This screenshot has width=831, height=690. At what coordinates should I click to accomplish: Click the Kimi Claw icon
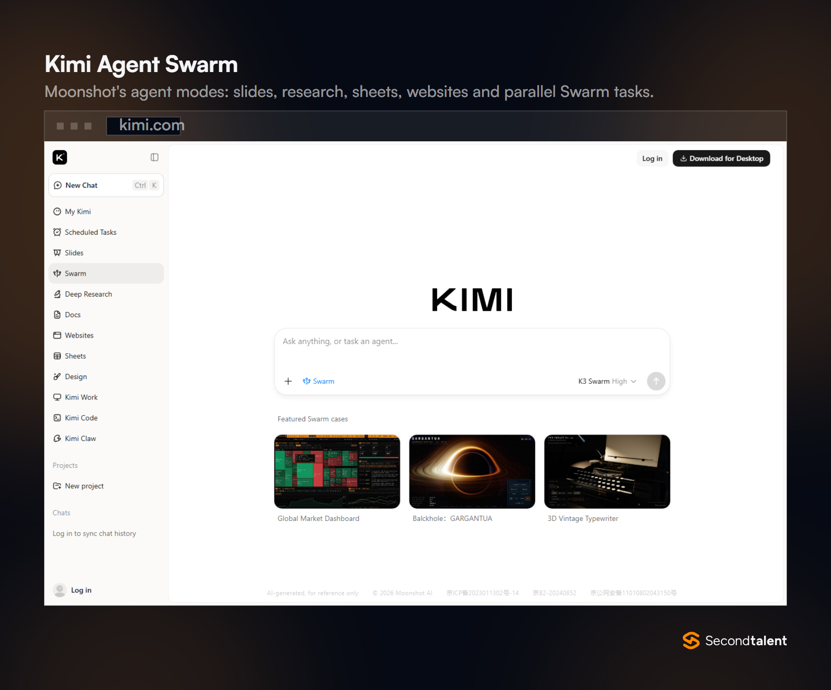[x=57, y=438]
